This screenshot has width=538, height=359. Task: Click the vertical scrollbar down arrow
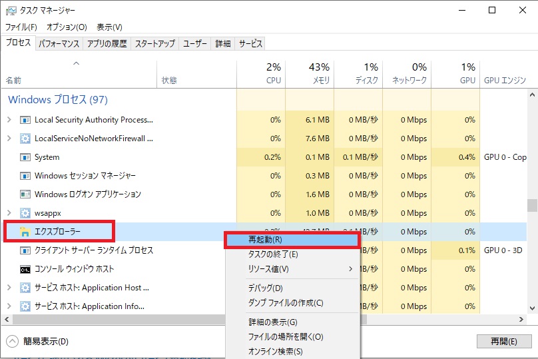[532, 308]
